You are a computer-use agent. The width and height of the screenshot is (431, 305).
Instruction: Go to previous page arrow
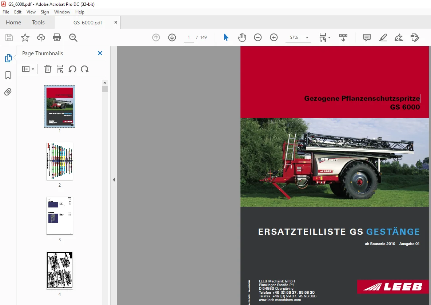click(x=156, y=37)
